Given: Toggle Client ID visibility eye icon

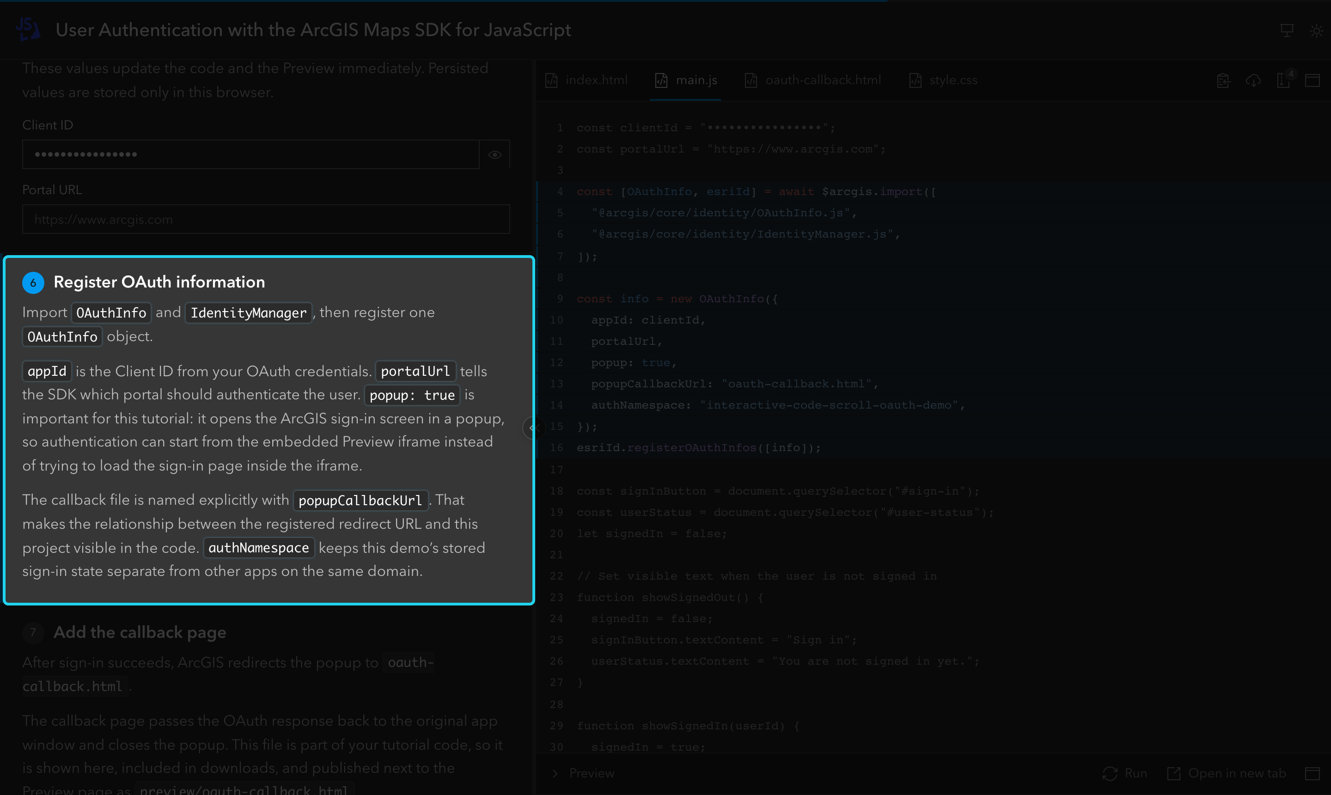Looking at the screenshot, I should point(495,155).
